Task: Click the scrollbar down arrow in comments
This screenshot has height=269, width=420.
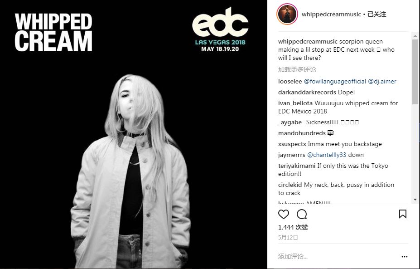Action: (415, 200)
